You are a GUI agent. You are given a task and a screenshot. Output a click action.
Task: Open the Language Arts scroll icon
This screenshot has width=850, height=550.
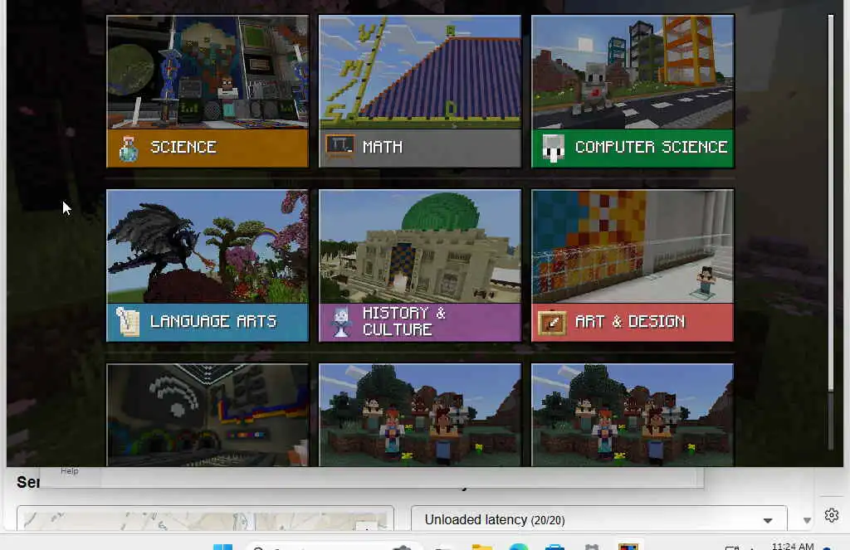coord(128,322)
